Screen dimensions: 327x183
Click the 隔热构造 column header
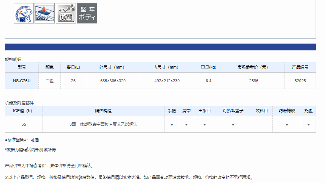coord(103,111)
